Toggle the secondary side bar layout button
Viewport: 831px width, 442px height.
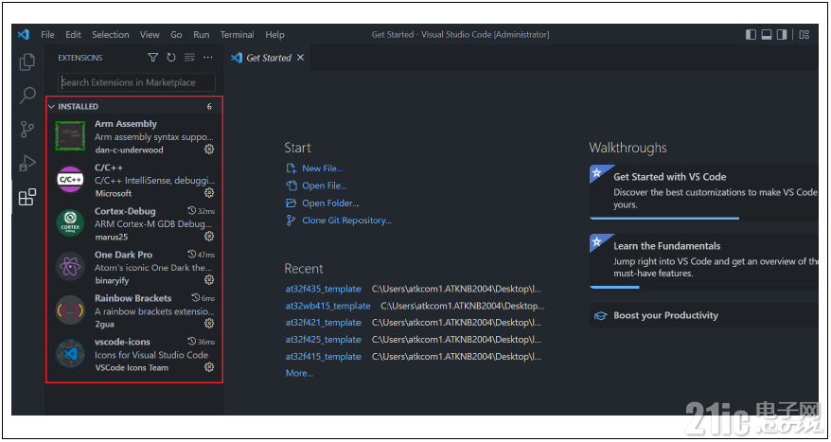(x=782, y=34)
